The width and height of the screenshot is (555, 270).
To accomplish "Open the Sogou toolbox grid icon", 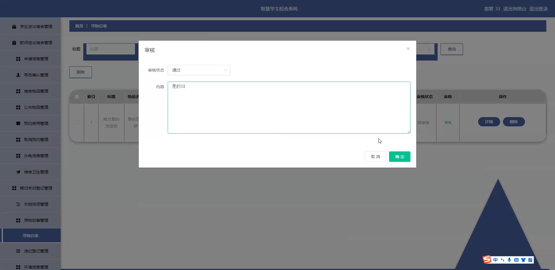I will [531, 260].
